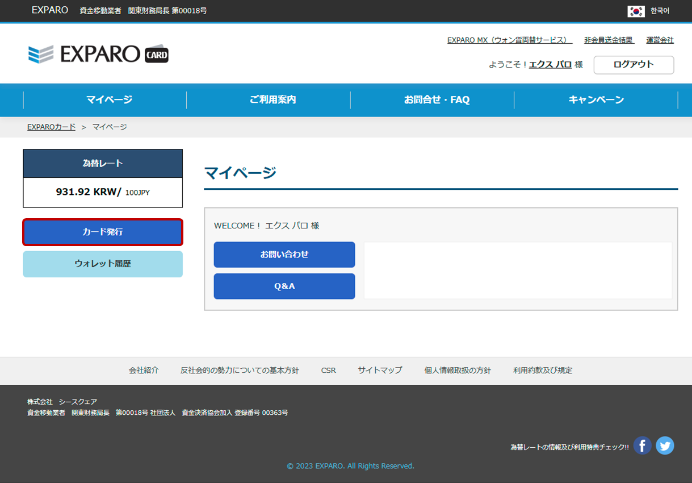Click the Korean flag icon
Viewport: 692px width, 483px height.
[636, 11]
